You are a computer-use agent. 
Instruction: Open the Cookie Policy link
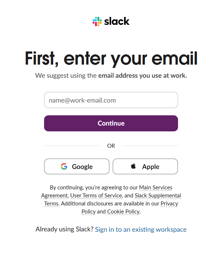coord(123,212)
